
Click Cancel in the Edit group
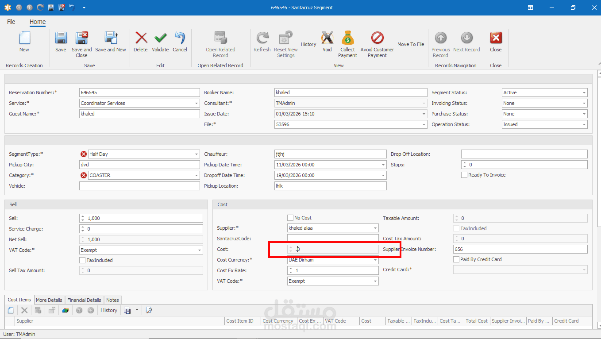180,42
